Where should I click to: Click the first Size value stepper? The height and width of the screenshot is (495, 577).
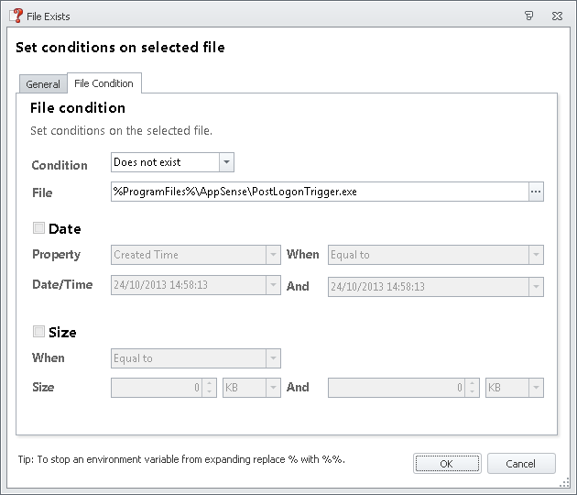pyautogui.click(x=210, y=388)
